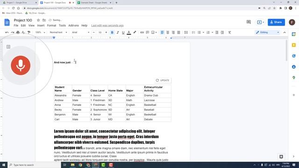Insert a checklist
299x168 pixels.
click(193, 32)
